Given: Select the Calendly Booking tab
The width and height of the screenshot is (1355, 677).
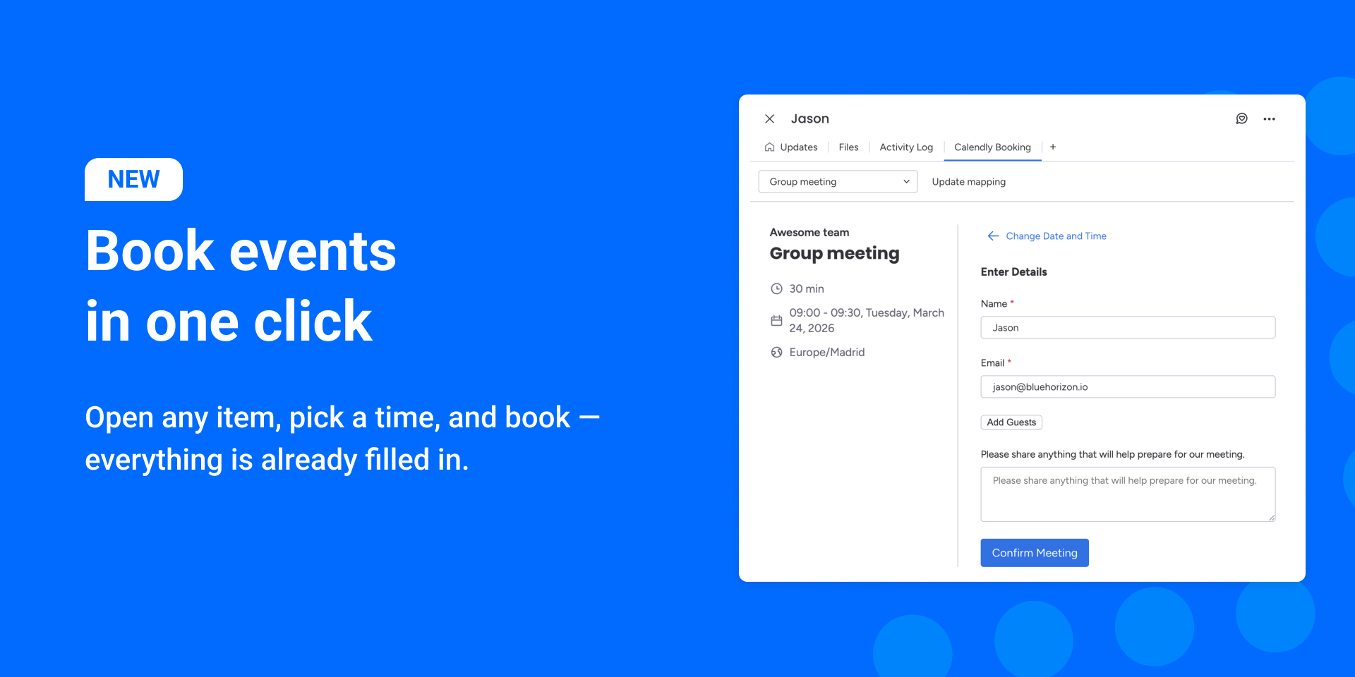Looking at the screenshot, I should pos(992,147).
